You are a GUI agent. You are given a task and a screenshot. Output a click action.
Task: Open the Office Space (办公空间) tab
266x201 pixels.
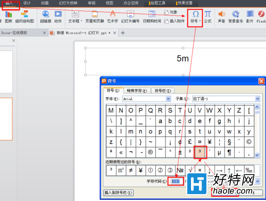tap(131, 3)
